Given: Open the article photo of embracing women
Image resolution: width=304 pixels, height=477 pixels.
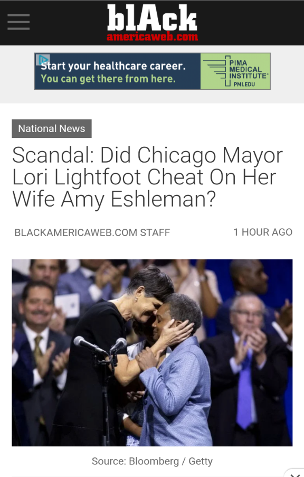Looking at the screenshot, I should coord(152,352).
